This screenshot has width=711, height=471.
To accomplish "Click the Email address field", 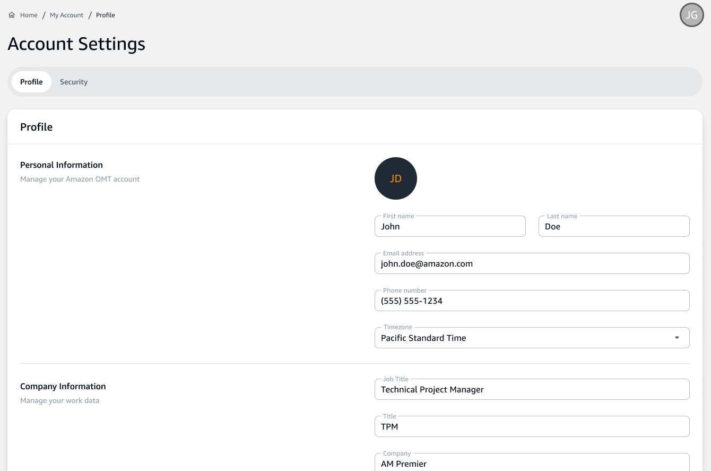I will point(532,263).
